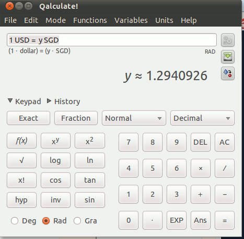Screen dimensions: 244x239
Task: Click the number 0 key
Action: (x=129, y=220)
